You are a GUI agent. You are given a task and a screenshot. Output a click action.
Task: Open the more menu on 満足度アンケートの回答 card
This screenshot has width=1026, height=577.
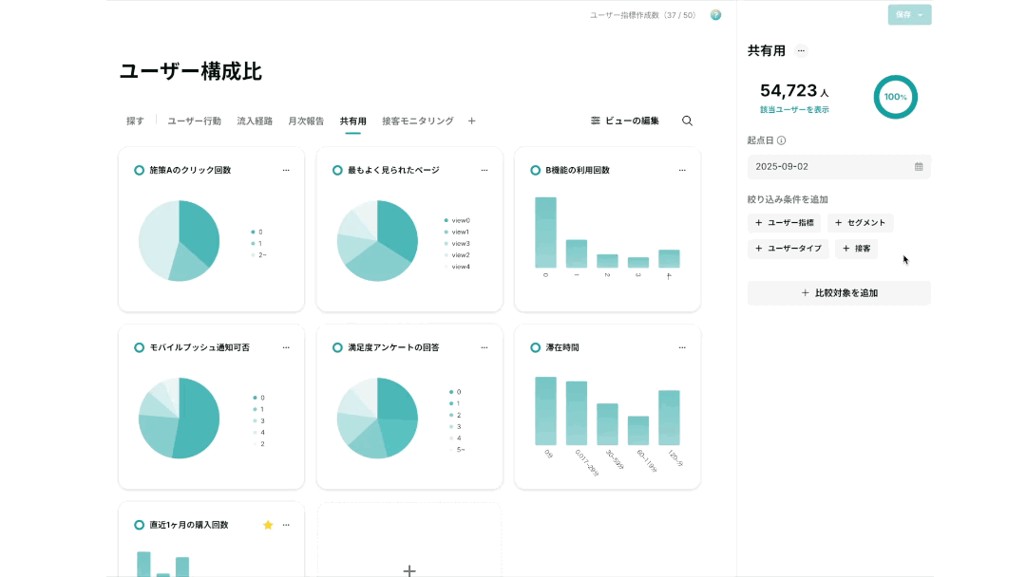click(484, 347)
